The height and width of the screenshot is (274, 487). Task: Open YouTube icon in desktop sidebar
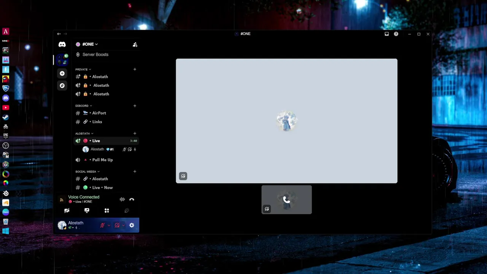[x=6, y=108]
